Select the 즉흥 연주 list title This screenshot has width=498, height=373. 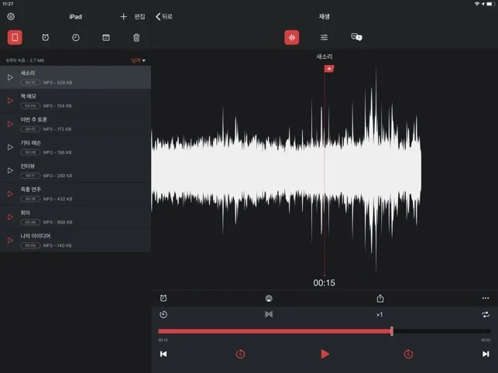[x=30, y=189]
